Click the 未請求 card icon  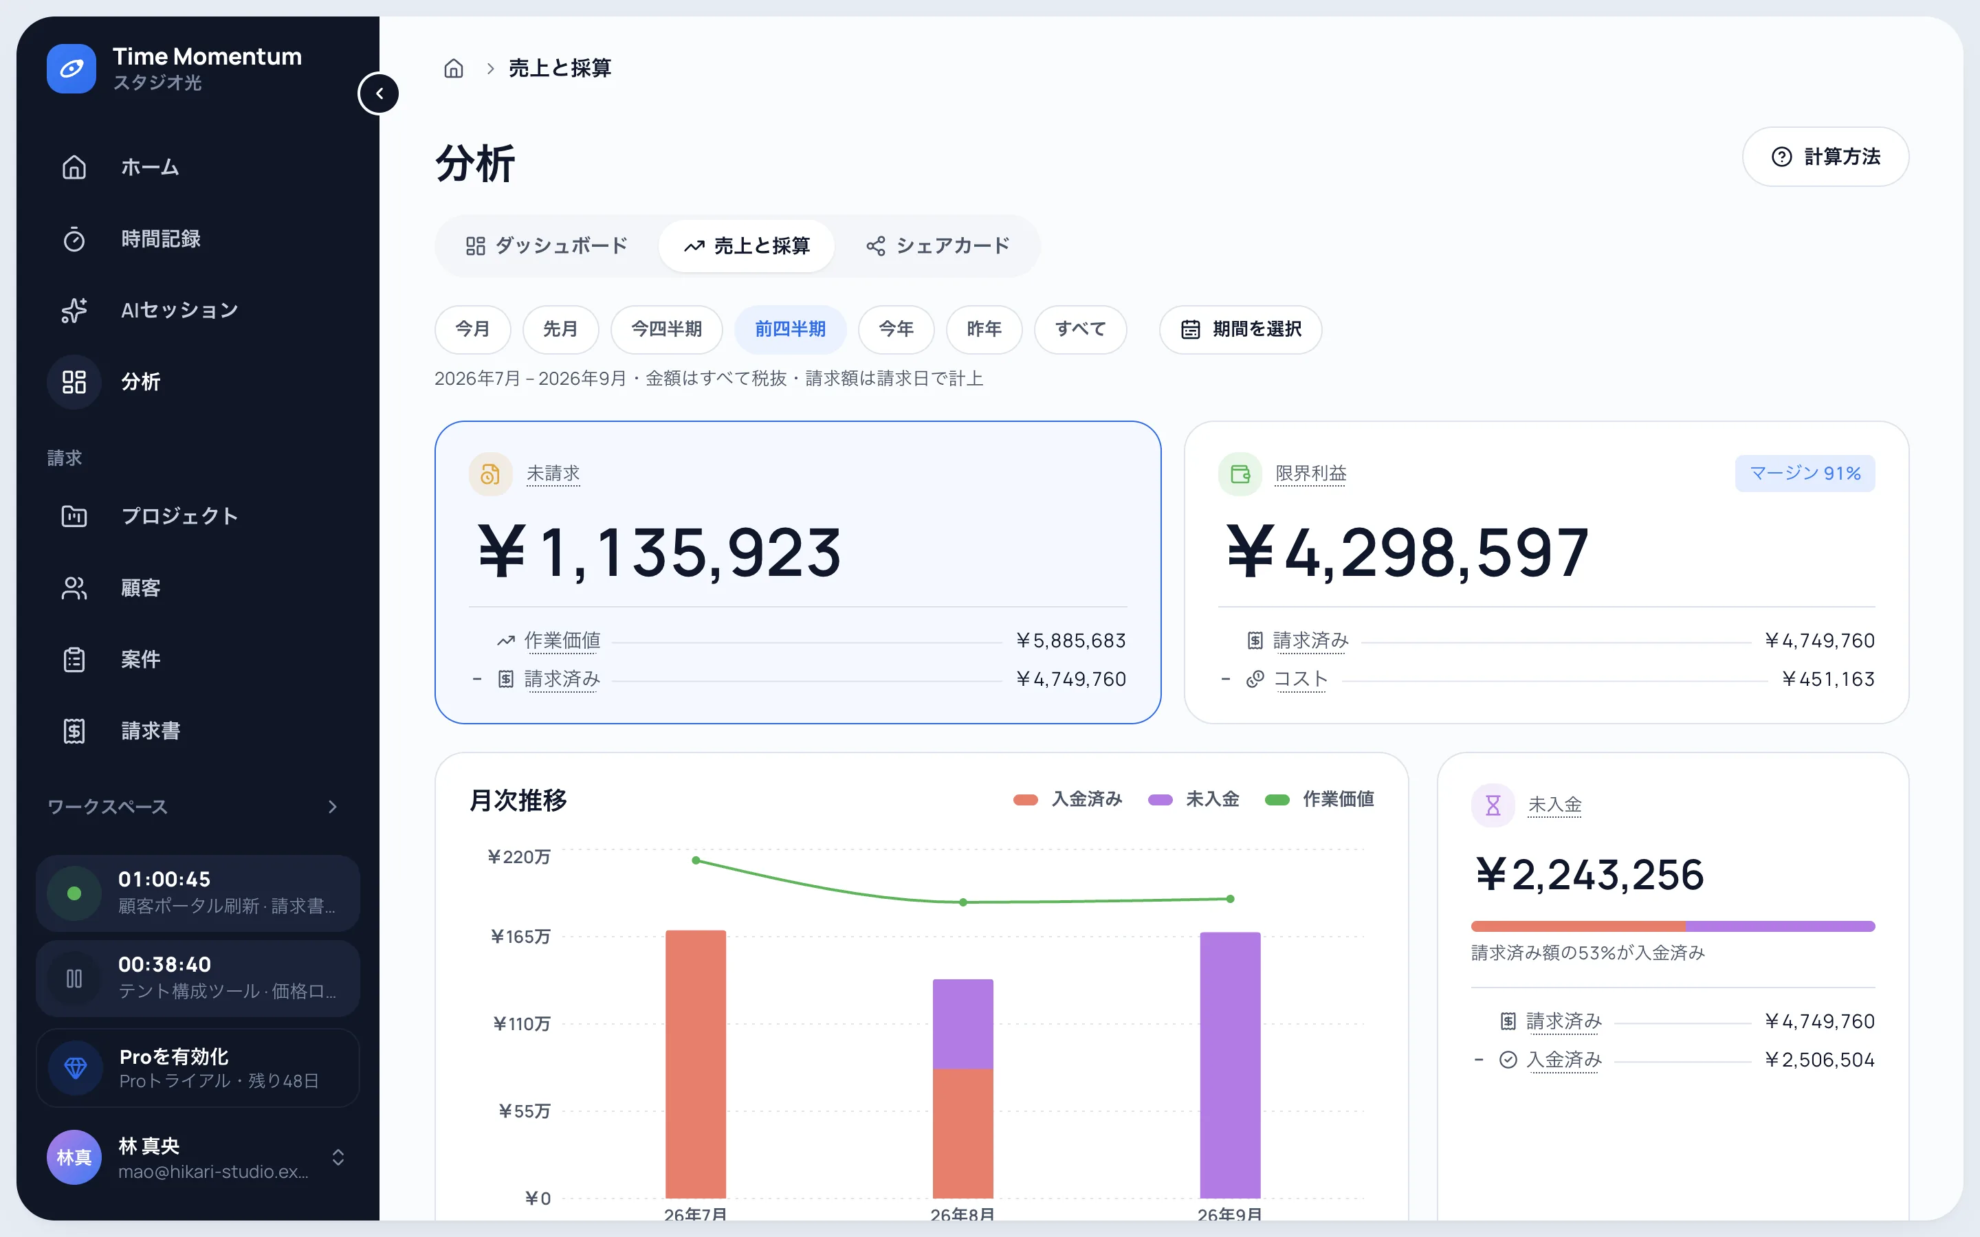(490, 473)
